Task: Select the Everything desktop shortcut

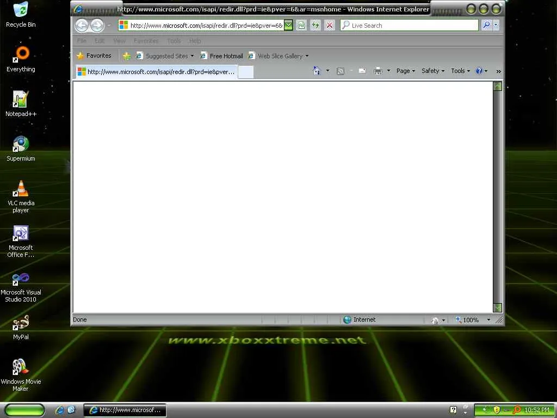Action: click(x=21, y=59)
